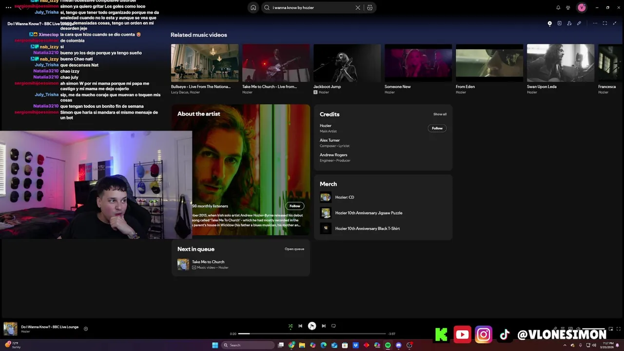Open the profile avatar menu

tap(582, 8)
